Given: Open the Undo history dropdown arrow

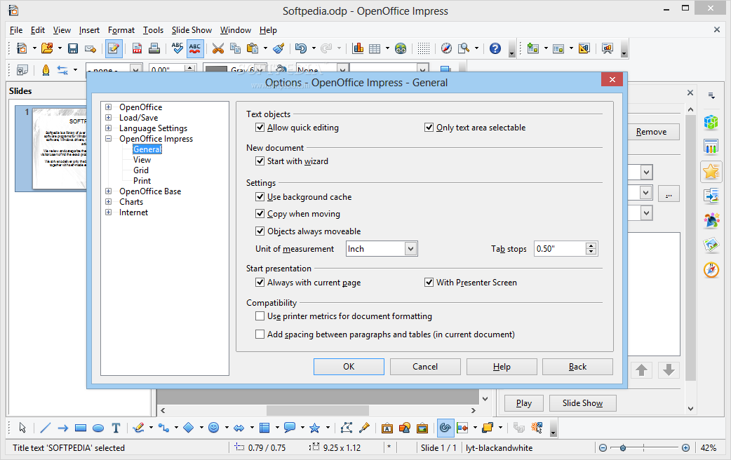Looking at the screenshot, I should click(314, 48).
